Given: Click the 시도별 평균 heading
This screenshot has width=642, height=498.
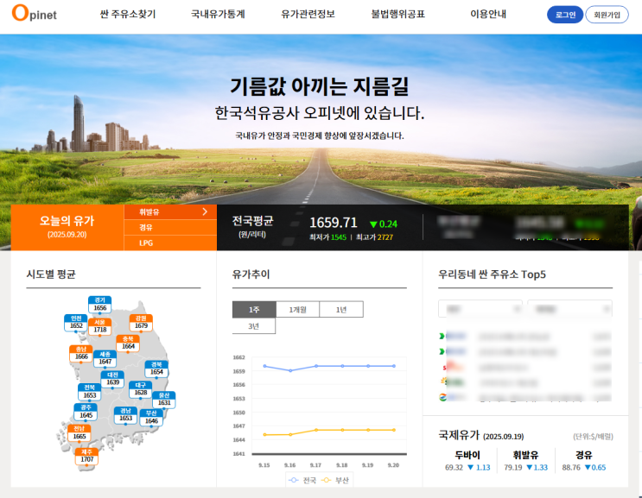Looking at the screenshot, I should 51,274.
